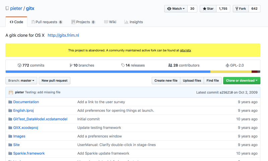The height and width of the screenshot is (161, 268).
Task: Open the 772 commits link
Action: point(31,65)
